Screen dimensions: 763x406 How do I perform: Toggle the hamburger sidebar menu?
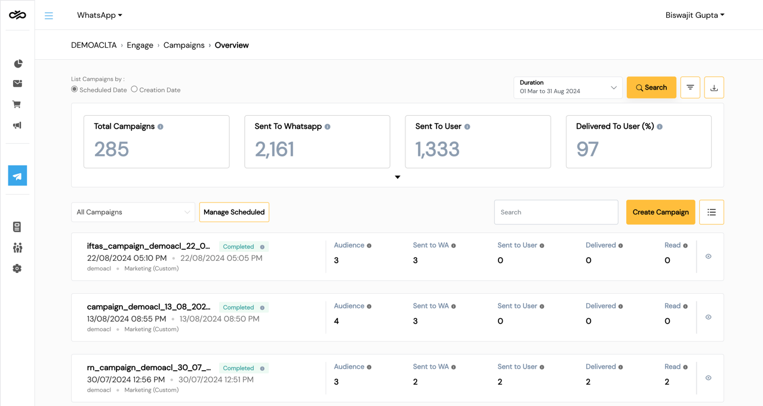(49, 16)
